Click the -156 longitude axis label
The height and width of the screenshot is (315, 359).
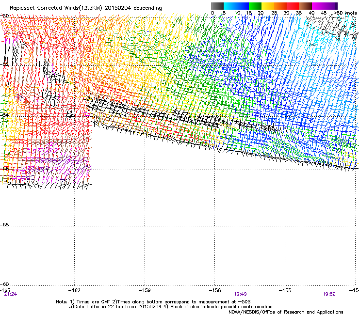215,290
